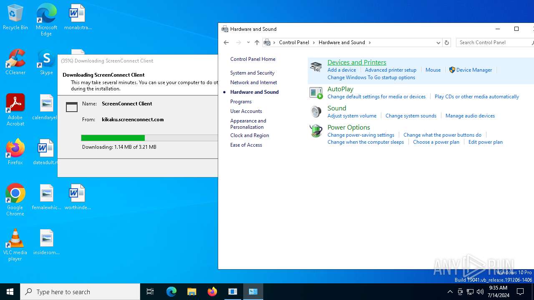Go to Programs category
Image resolution: width=534 pixels, height=300 pixels.
(241, 102)
